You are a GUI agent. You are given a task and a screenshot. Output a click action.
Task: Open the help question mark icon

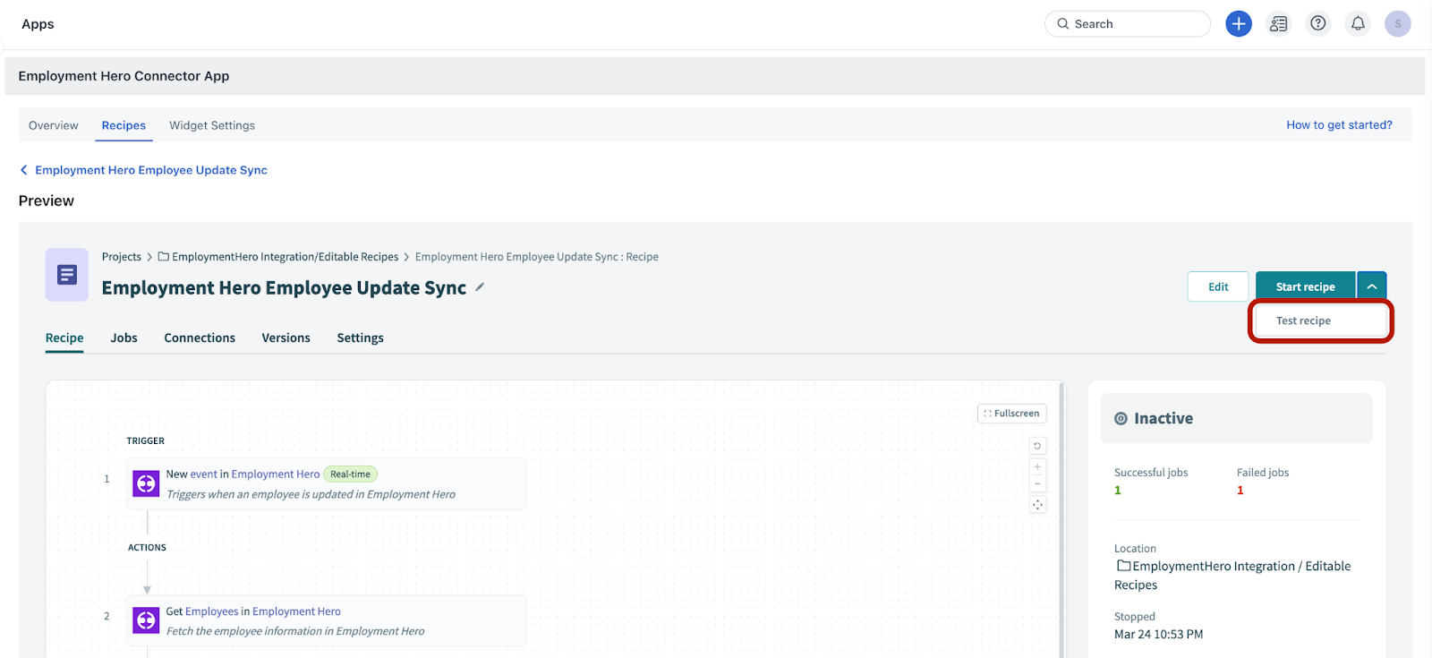(1318, 23)
